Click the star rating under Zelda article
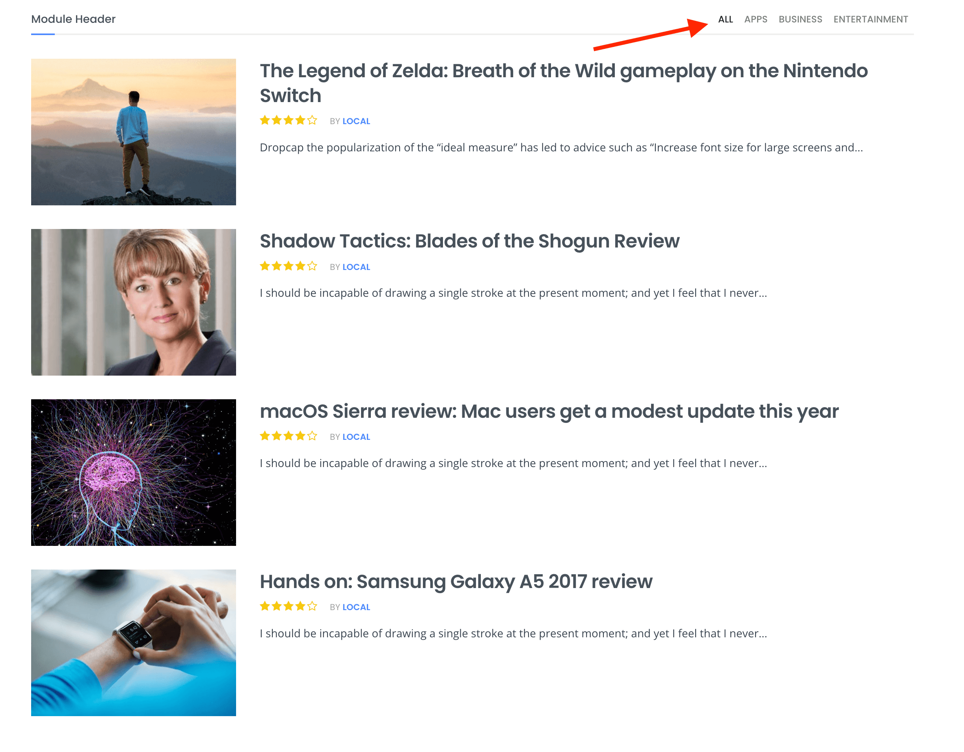 coord(288,121)
